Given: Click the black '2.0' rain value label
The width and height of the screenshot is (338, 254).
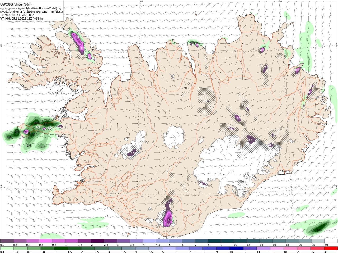Looking at the screenshot, I should [36, 123].
